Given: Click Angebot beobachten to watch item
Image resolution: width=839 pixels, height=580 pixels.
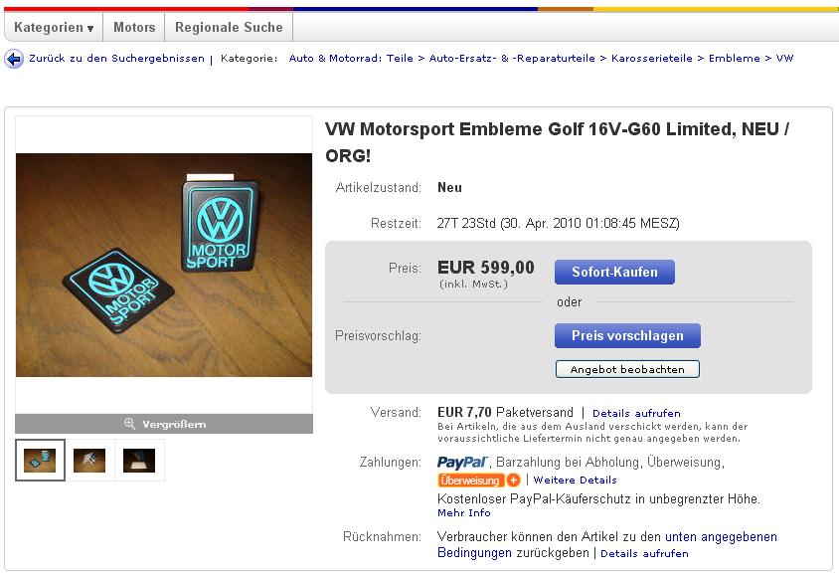Looking at the screenshot, I should (627, 369).
